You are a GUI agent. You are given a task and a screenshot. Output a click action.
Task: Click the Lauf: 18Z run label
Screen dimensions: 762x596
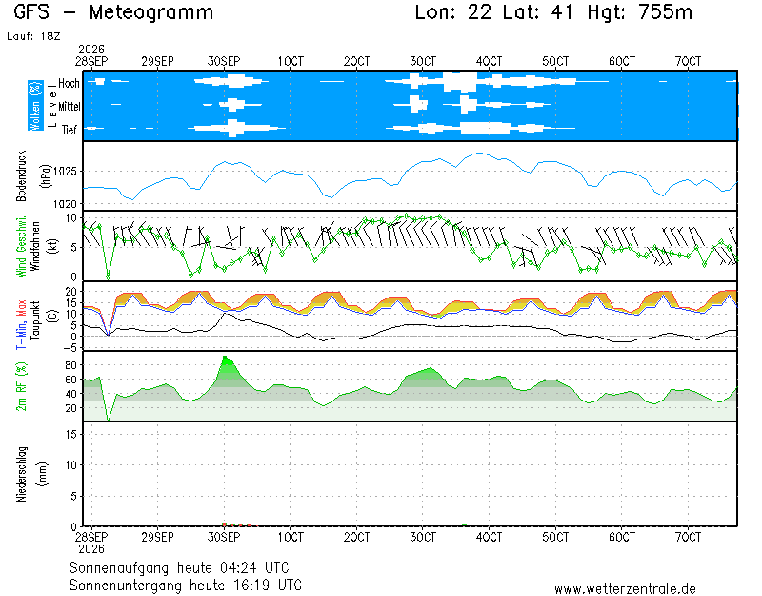[33, 36]
